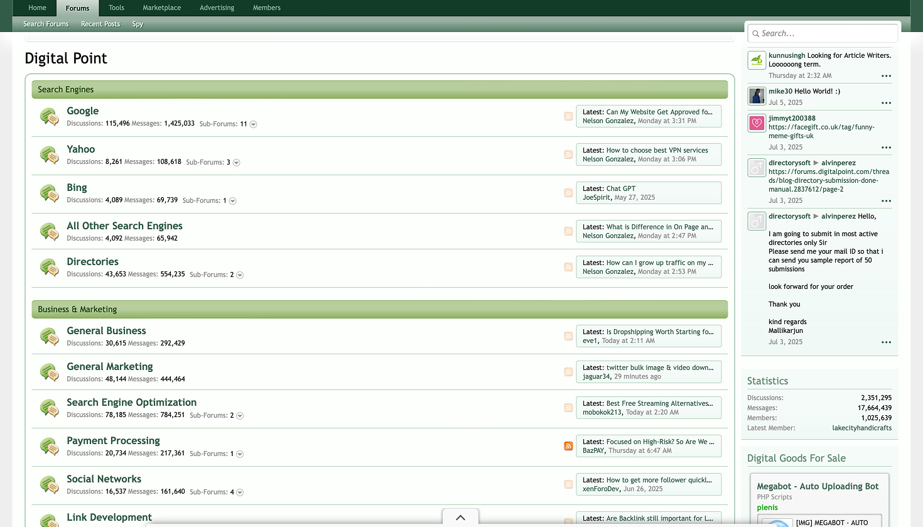Expand Social Networks sub-forums arrow

point(240,492)
